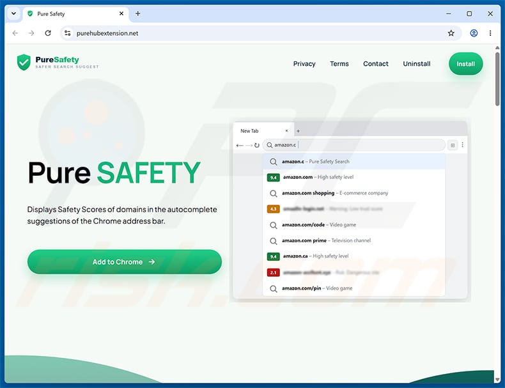Reload the current page
This screenshot has height=388, width=505.
48,33
